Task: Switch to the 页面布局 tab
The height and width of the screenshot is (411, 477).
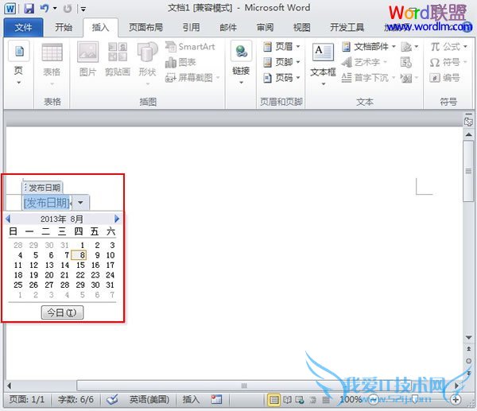Action: (145, 27)
